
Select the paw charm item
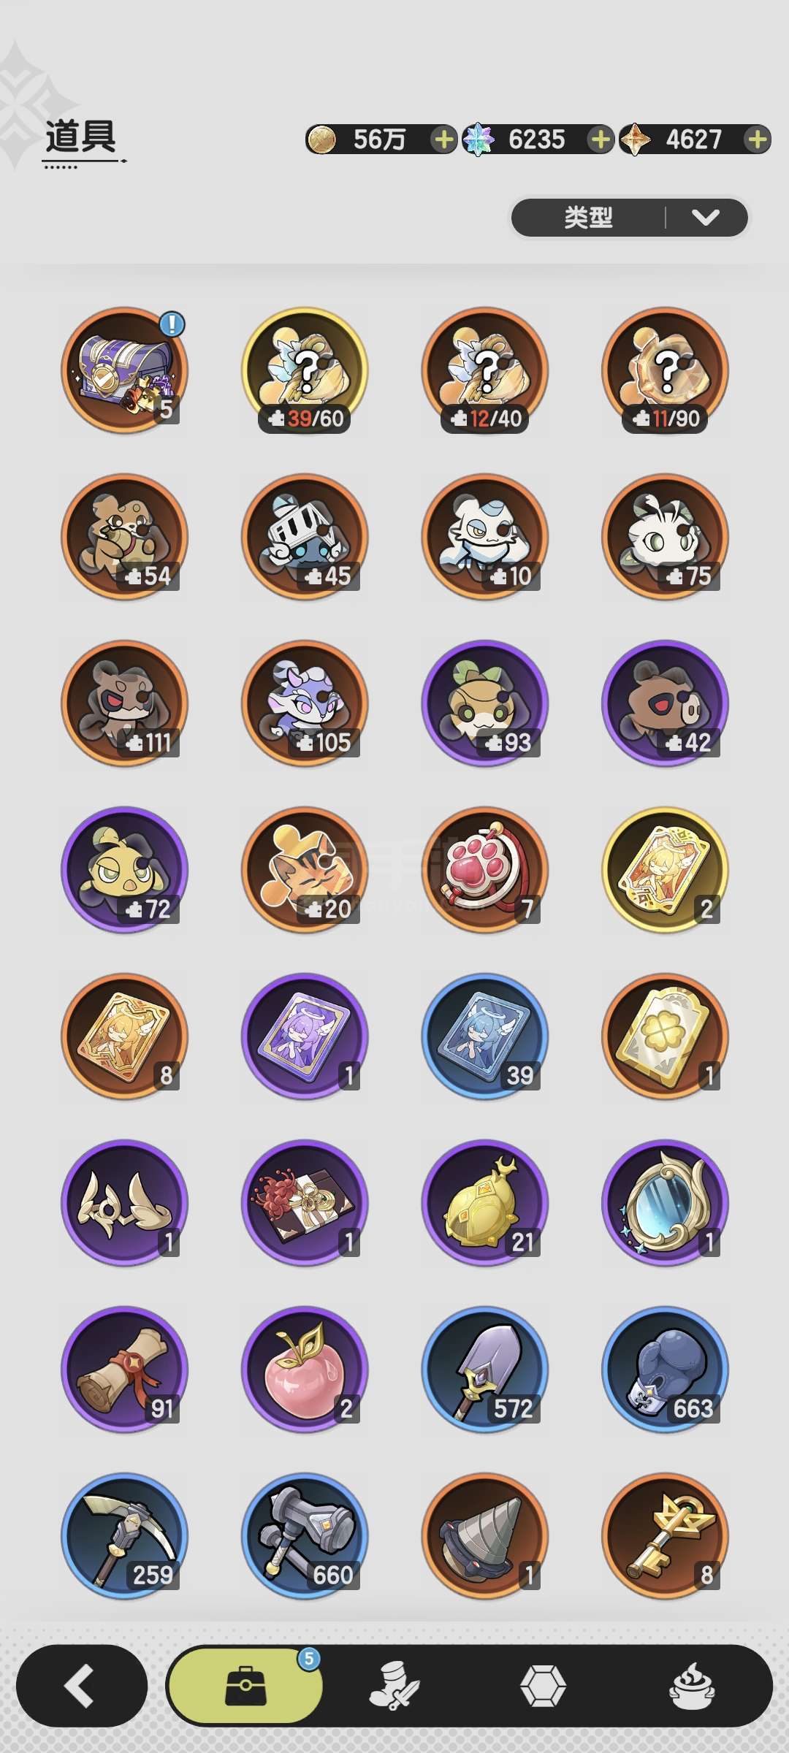(x=485, y=870)
